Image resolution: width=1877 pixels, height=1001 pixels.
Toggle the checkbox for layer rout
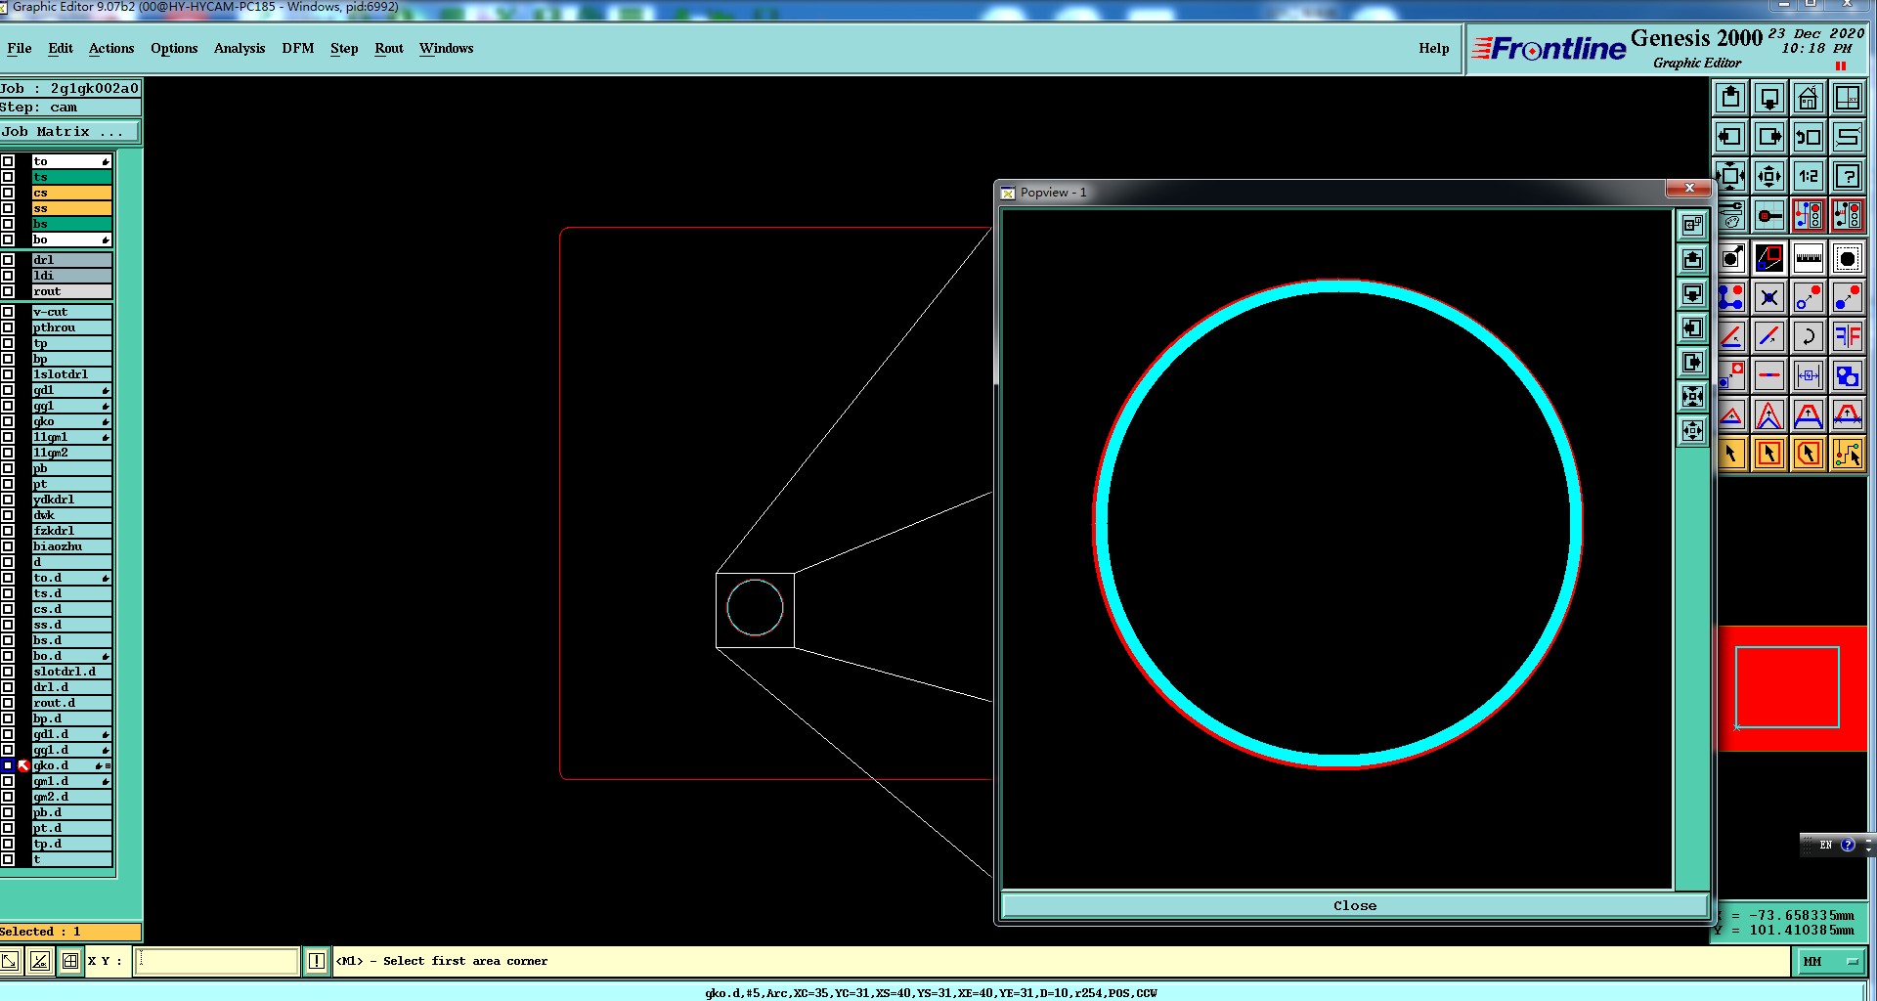click(x=8, y=291)
